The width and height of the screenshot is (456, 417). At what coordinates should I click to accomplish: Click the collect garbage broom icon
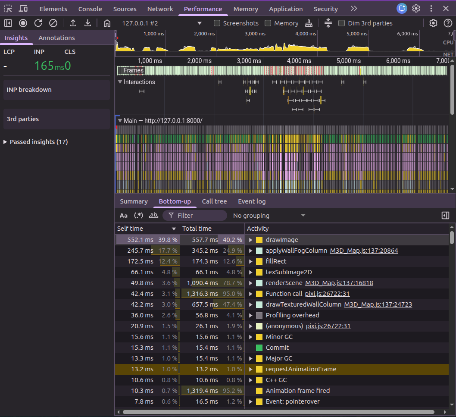(309, 23)
